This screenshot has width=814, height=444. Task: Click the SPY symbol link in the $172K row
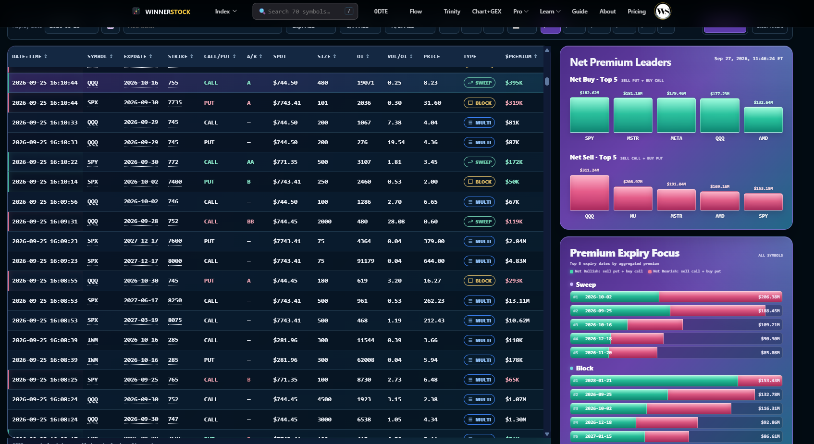[x=93, y=162]
